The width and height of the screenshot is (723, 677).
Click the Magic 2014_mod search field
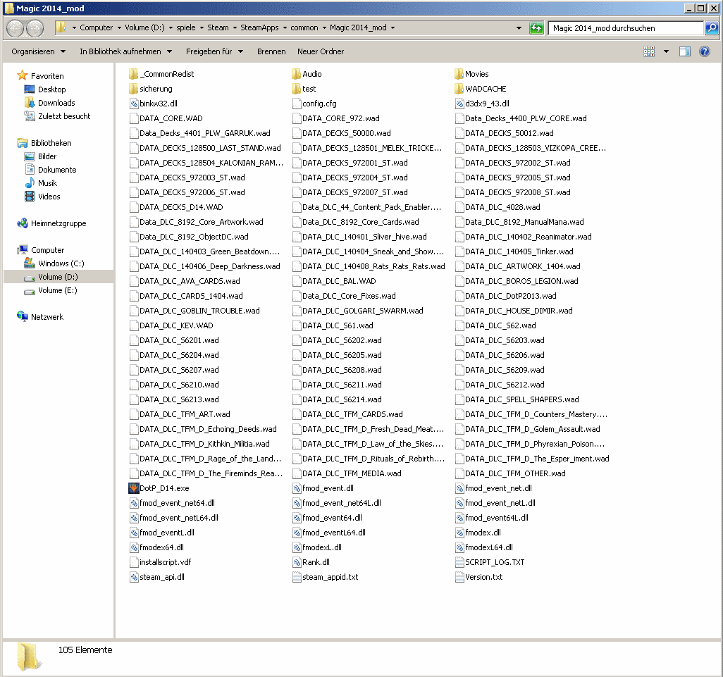pyautogui.click(x=626, y=28)
